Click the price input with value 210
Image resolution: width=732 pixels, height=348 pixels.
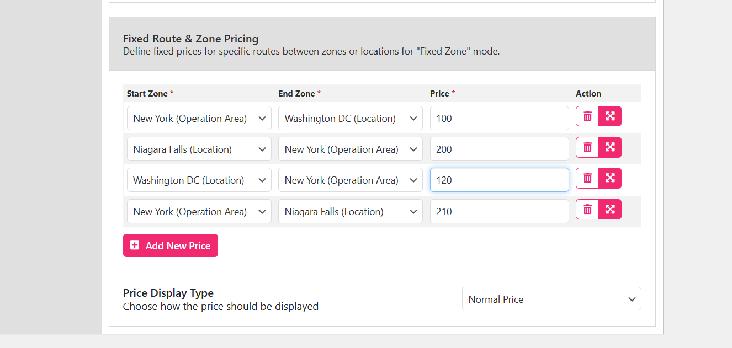pos(499,211)
